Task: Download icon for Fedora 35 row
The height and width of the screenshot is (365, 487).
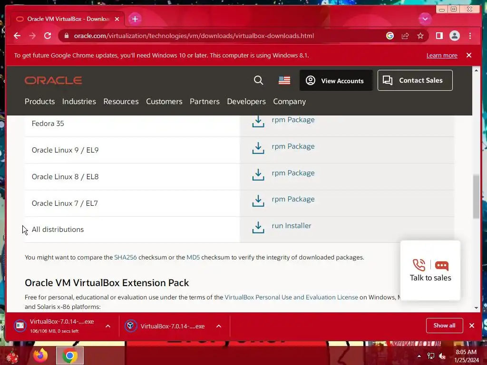Action: (x=258, y=121)
